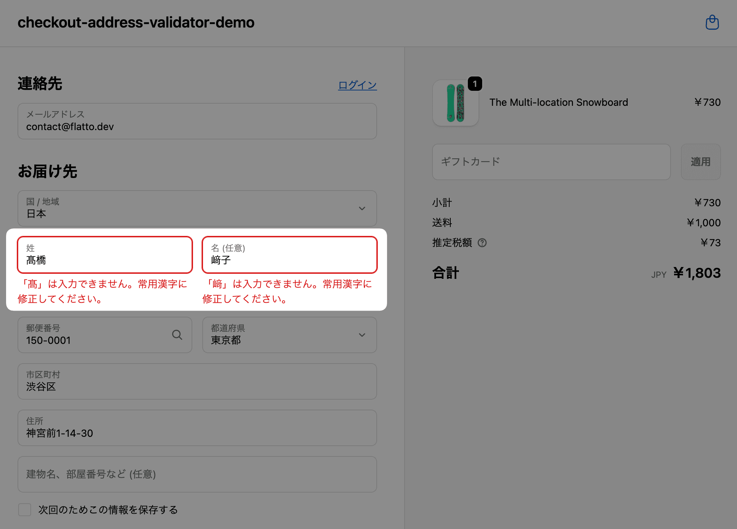737x529 pixels.
Task: Click the snowboard product thumbnail
Action: [x=455, y=103]
